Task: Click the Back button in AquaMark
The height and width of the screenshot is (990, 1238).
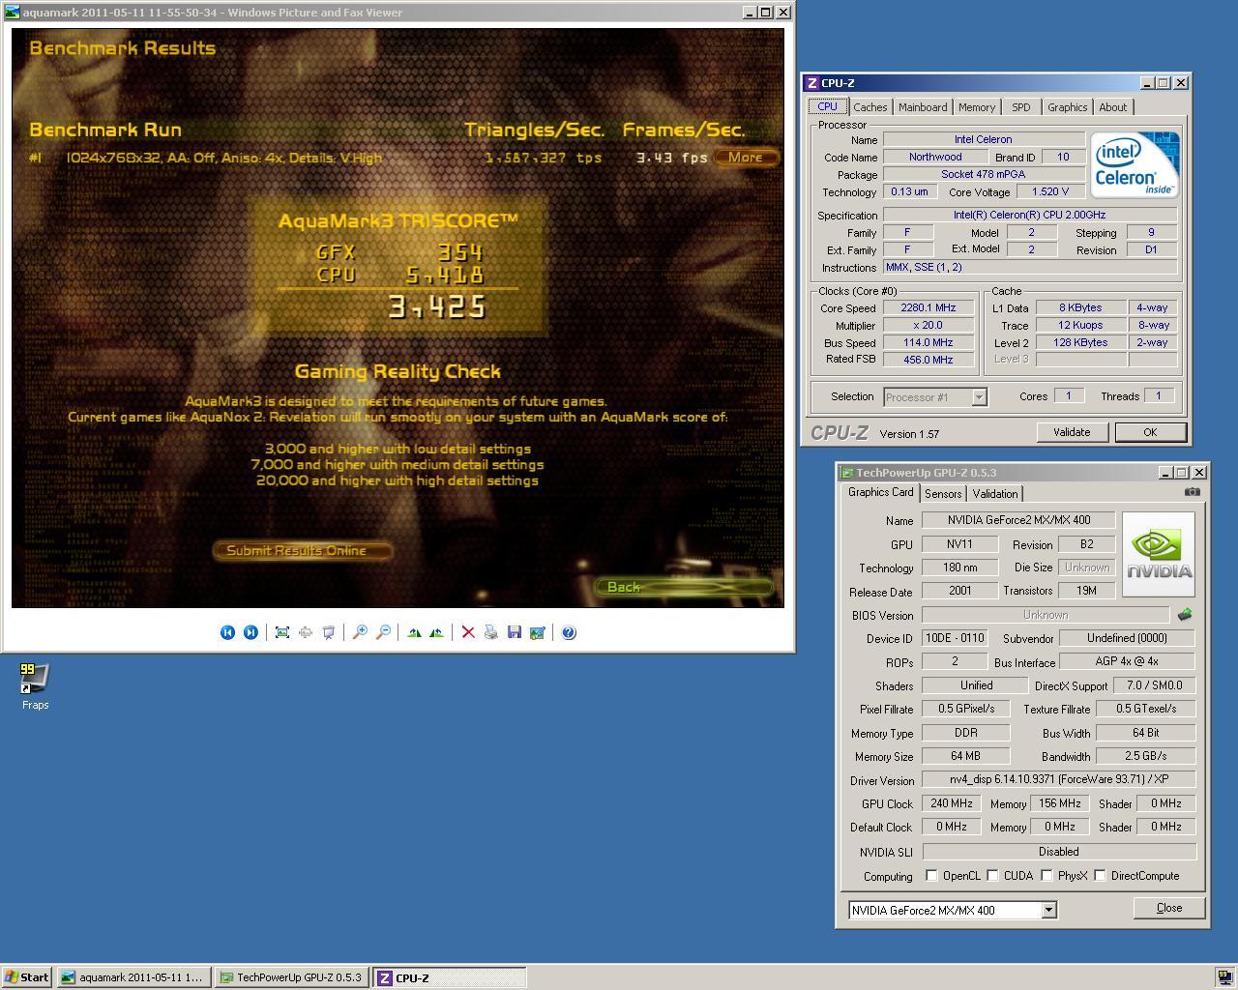Action: pos(683,587)
